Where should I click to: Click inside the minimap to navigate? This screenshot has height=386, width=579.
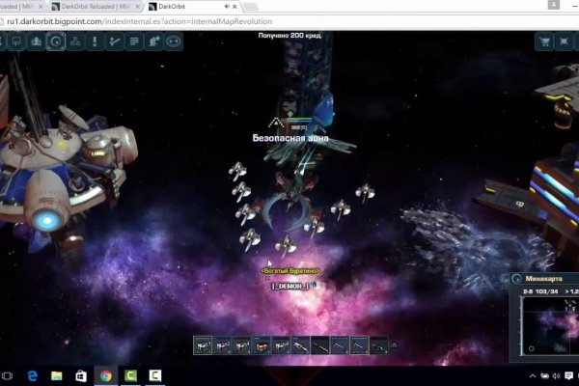pos(552,323)
